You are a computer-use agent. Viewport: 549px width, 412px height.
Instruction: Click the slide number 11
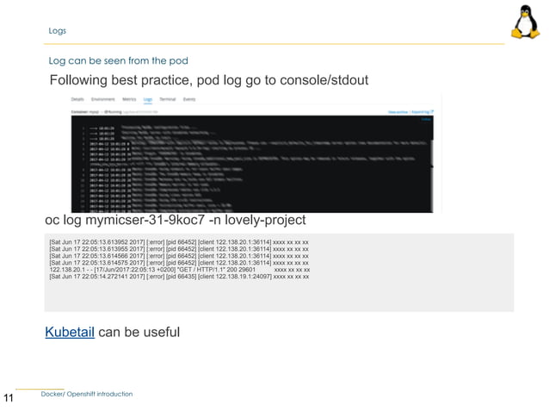tap(9, 398)
